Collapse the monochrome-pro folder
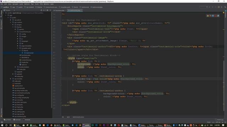 (x=15, y=32)
